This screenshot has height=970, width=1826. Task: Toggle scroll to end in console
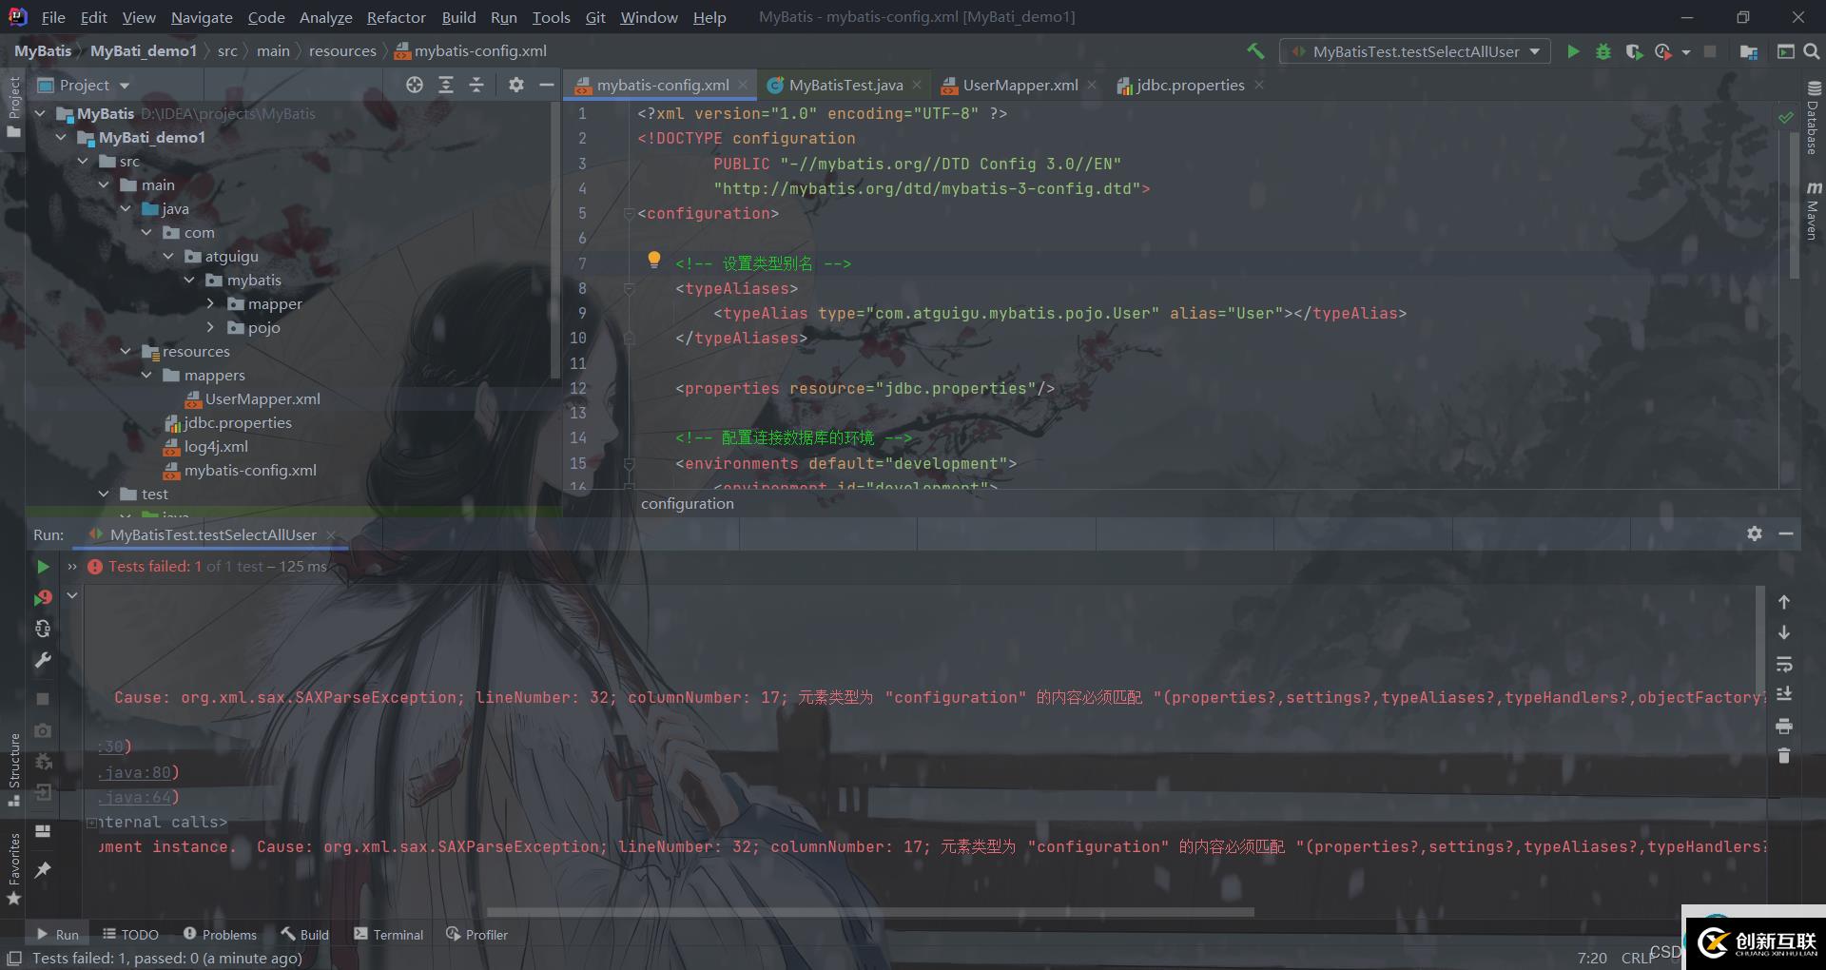[1784, 694]
